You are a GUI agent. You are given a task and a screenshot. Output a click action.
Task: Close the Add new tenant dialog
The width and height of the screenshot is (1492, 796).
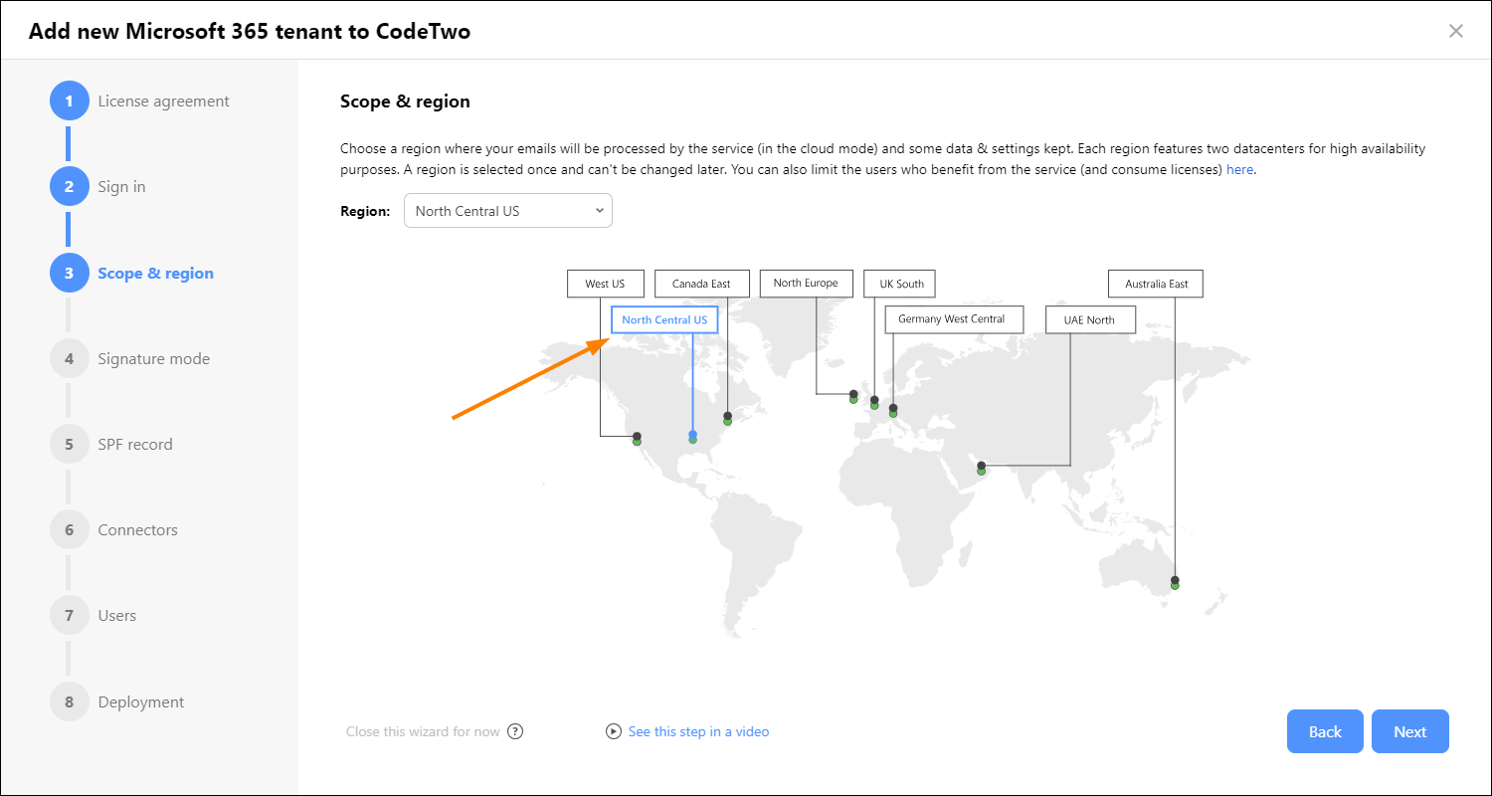[x=1456, y=31]
